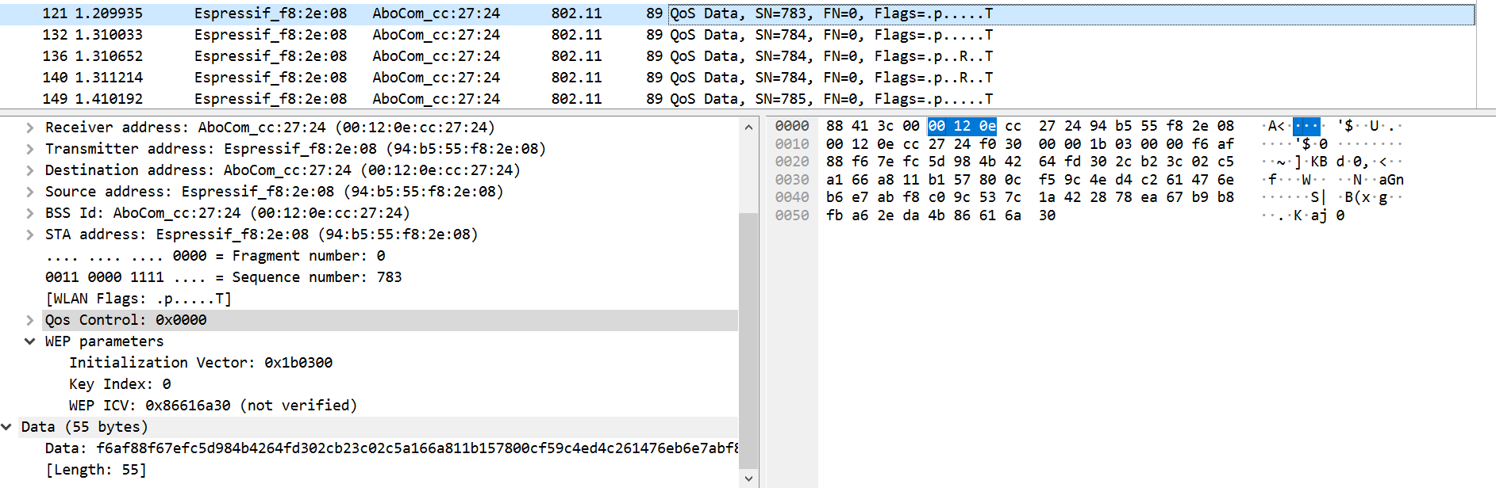Collapse the Data (55 bytes) section

[x=6, y=427]
